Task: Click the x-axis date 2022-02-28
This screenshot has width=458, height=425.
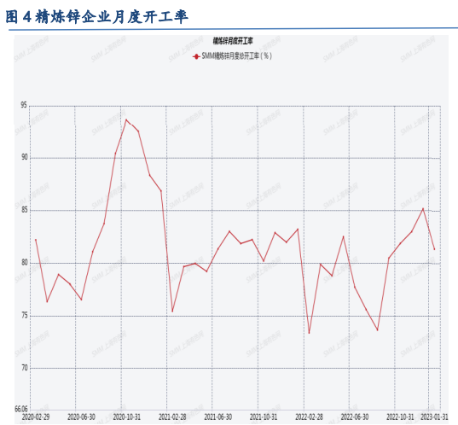Action: tap(309, 416)
